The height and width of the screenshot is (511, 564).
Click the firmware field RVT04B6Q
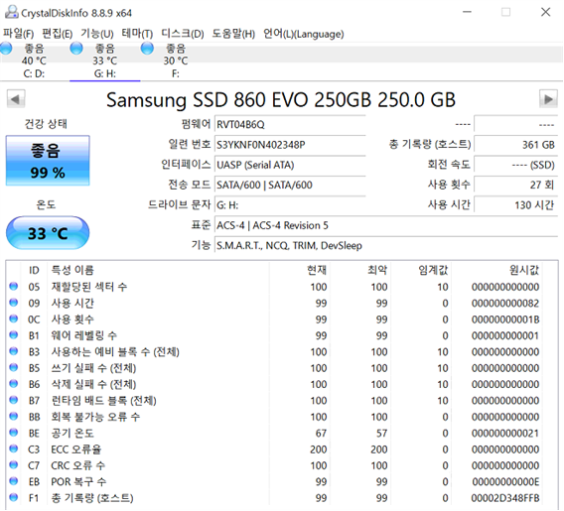click(290, 125)
